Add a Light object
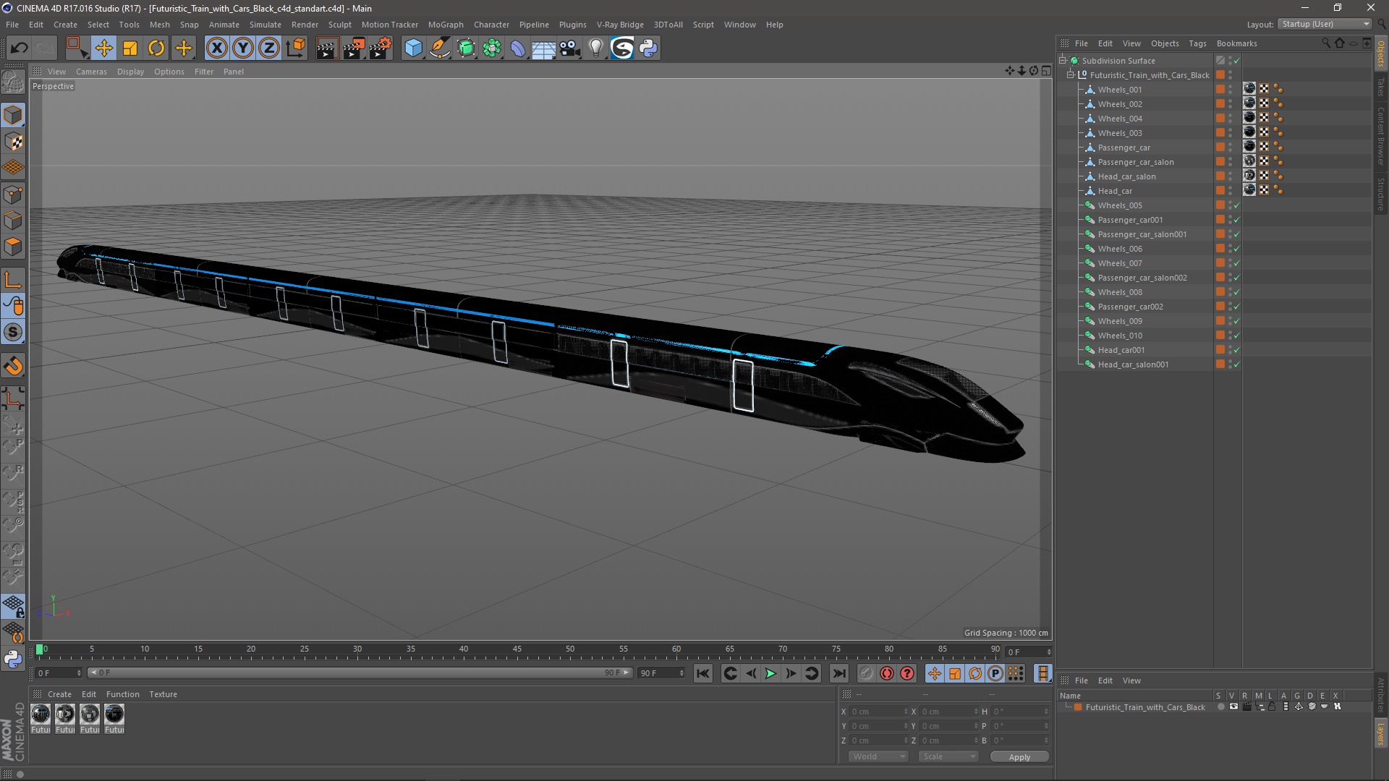 596,48
